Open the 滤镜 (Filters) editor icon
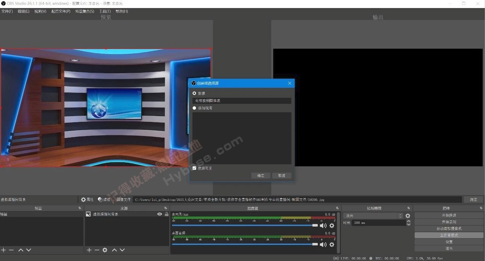This screenshot has width=485, height=261. pos(103,199)
